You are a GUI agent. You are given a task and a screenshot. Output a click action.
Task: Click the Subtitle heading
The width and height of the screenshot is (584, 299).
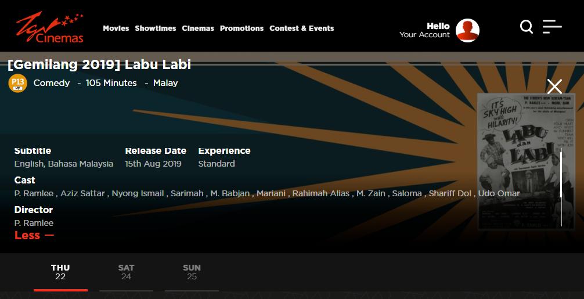click(33, 151)
